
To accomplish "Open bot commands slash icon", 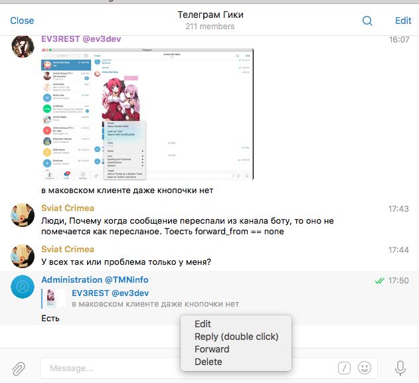I will pyautogui.click(x=344, y=368).
